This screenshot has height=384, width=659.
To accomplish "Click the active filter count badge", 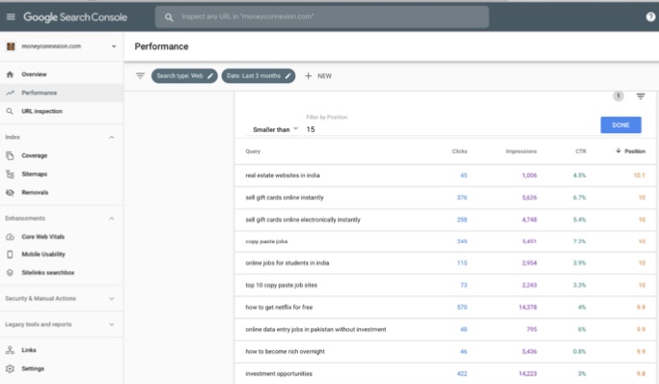I will [x=618, y=96].
